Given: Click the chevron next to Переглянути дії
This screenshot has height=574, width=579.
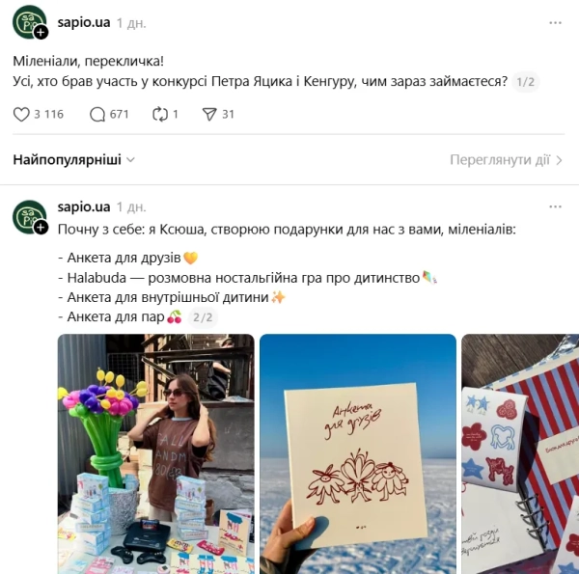Looking at the screenshot, I should 559,160.
